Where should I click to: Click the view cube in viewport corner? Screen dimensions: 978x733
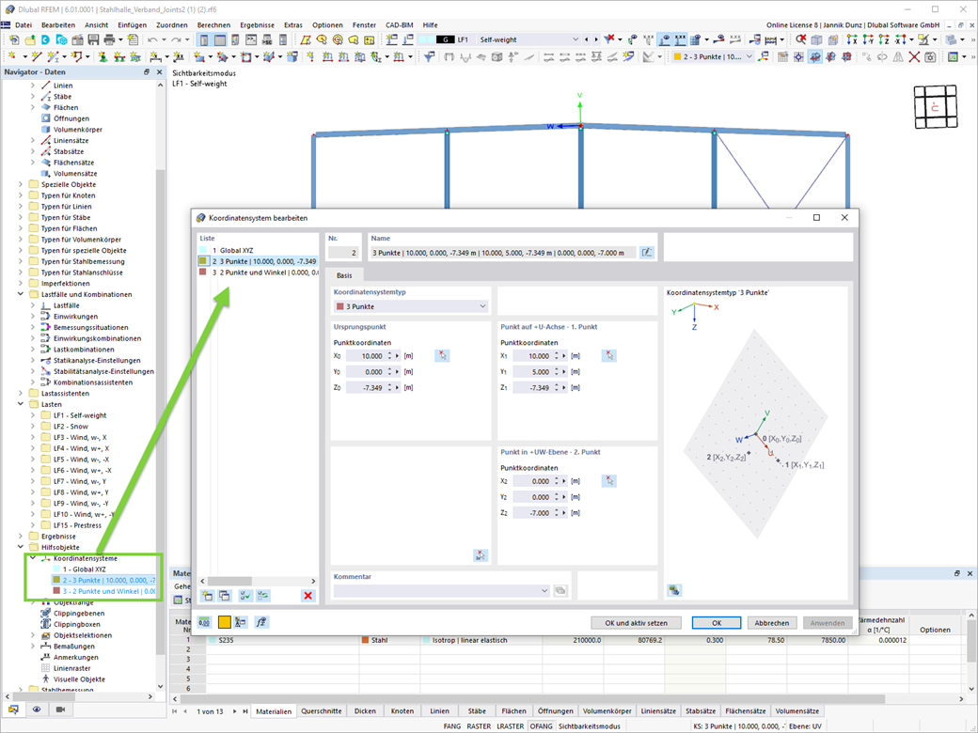point(935,107)
